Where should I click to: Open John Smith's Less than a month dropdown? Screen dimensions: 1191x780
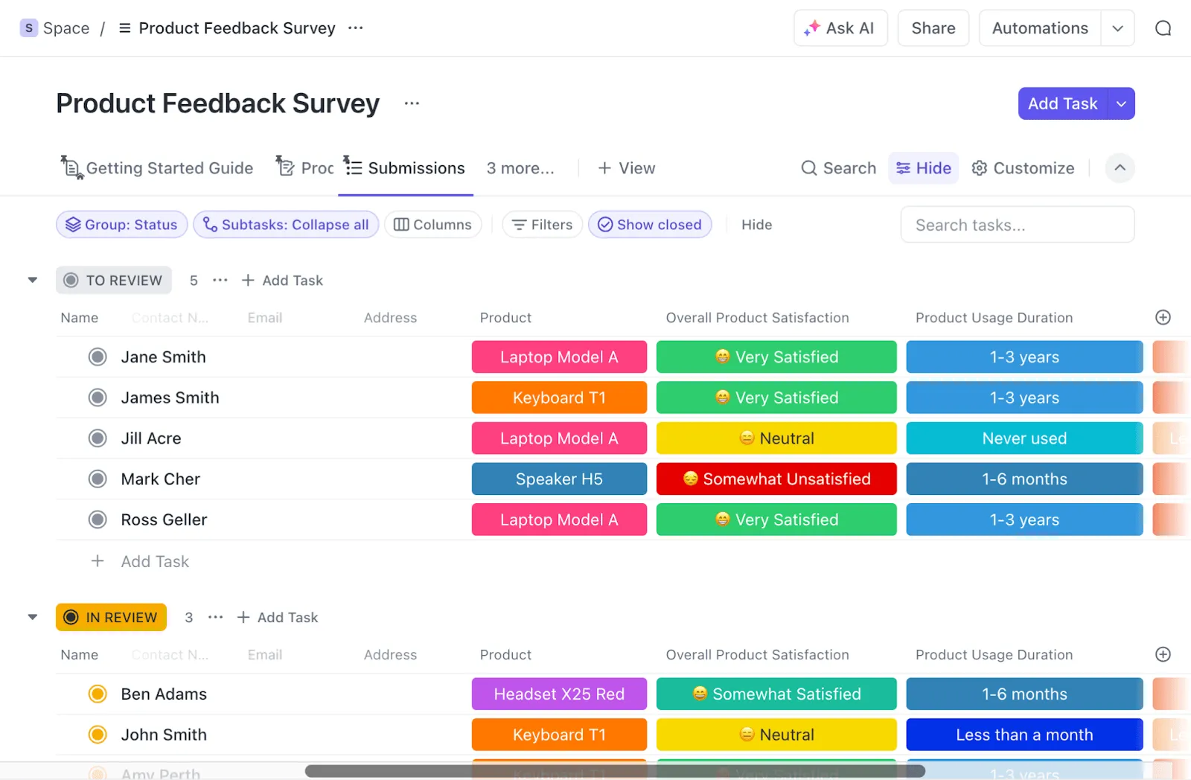pos(1024,735)
